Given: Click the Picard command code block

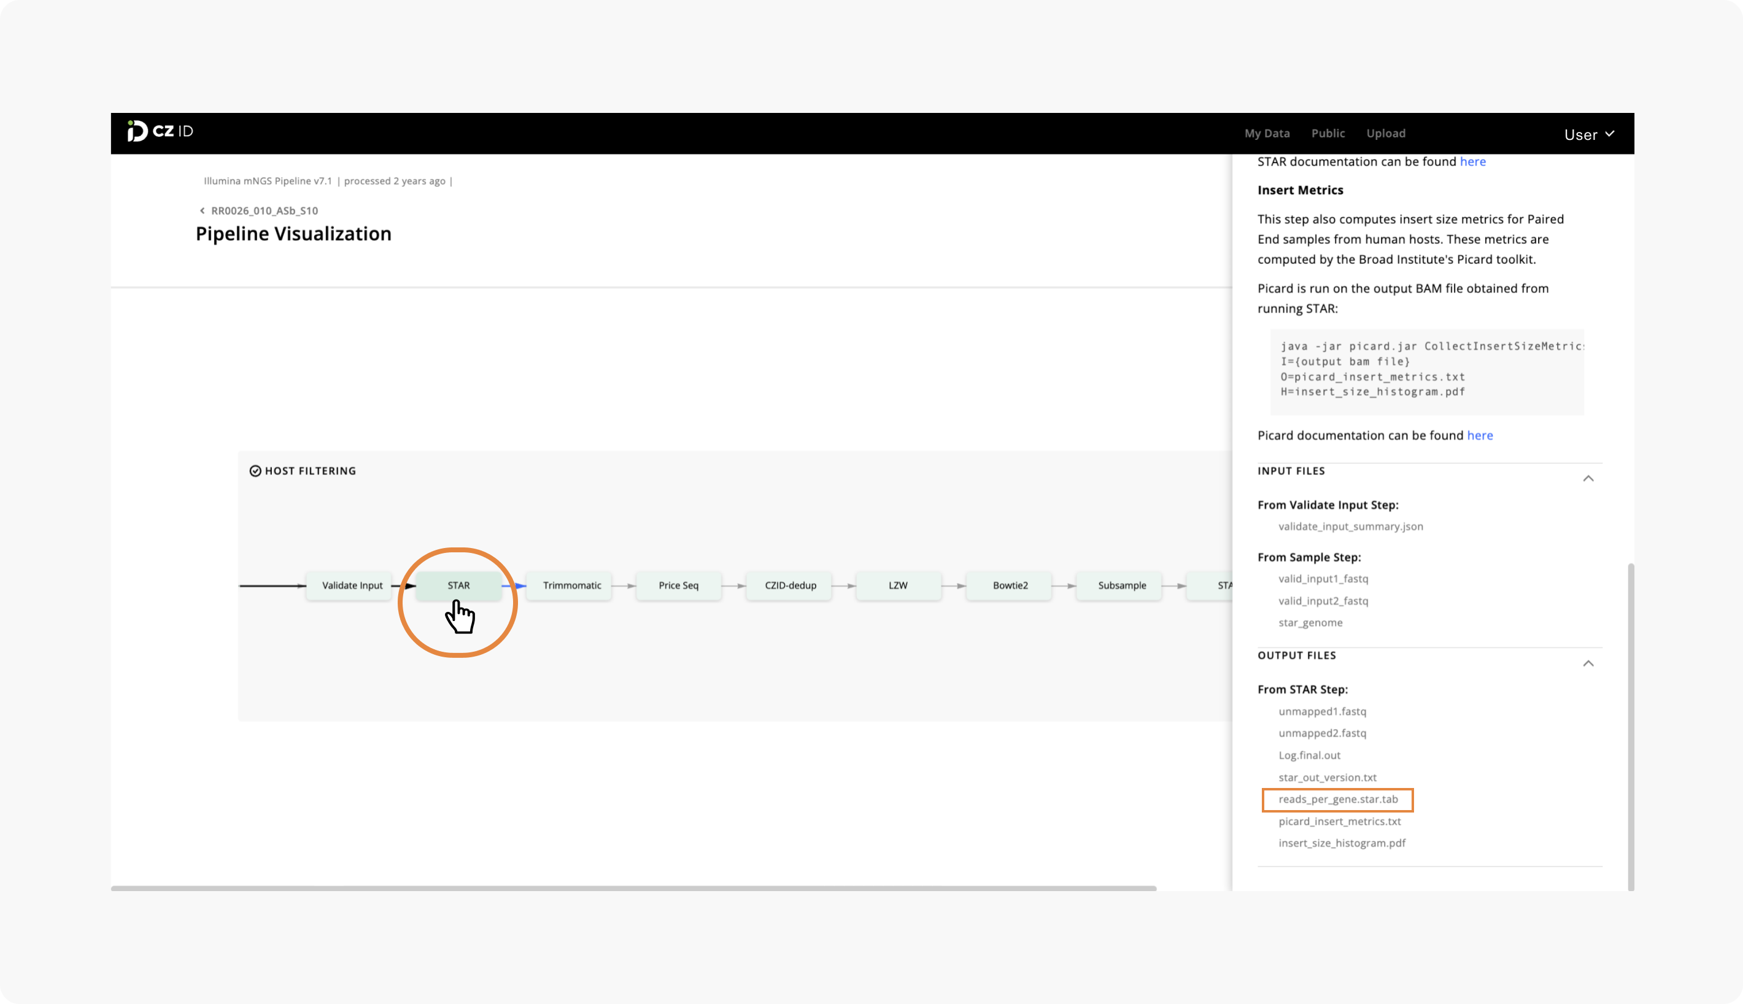Looking at the screenshot, I should point(1426,371).
